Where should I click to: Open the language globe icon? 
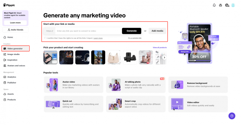point(227,5)
